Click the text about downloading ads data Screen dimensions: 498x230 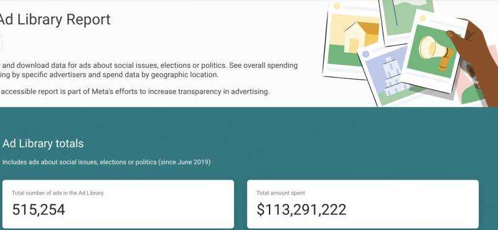pos(149,70)
